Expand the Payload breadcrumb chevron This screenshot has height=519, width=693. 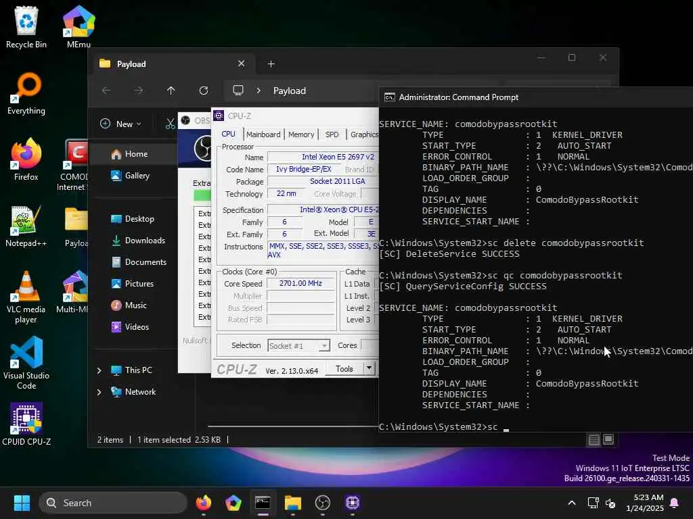[x=259, y=91]
